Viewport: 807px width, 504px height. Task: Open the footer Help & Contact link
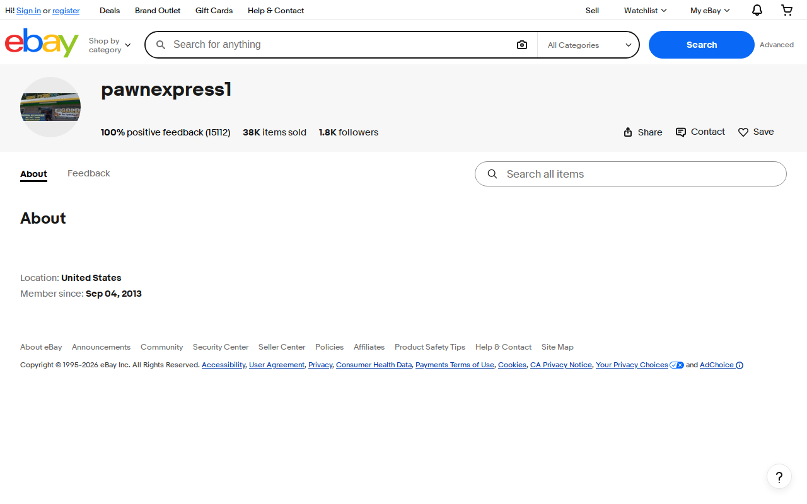[x=503, y=347]
